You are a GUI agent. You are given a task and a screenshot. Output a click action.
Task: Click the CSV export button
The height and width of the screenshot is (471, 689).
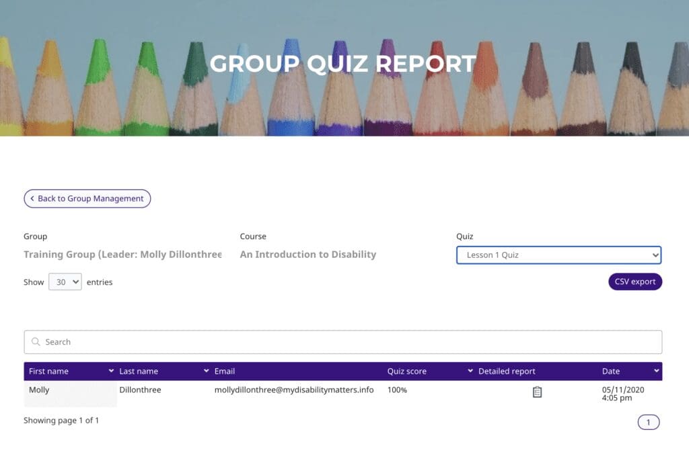634,282
